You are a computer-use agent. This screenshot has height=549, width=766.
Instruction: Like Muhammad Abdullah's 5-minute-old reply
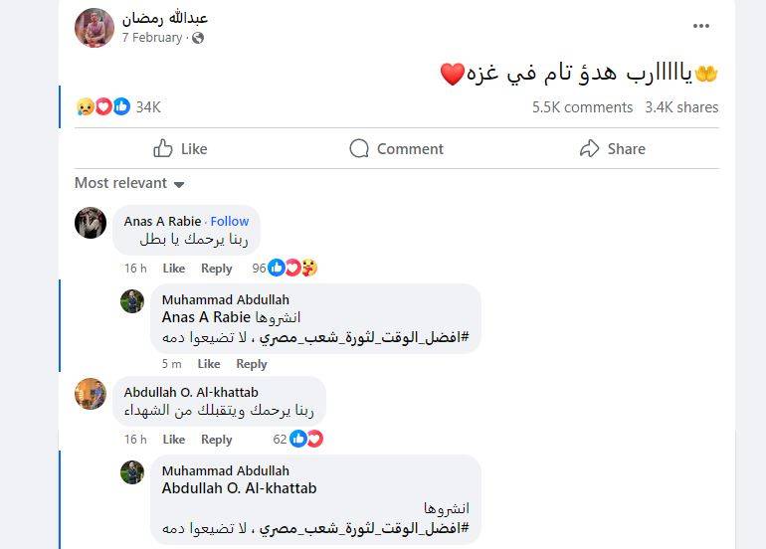(208, 364)
